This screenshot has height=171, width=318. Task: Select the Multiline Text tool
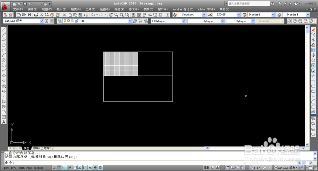[x=3, y=122]
